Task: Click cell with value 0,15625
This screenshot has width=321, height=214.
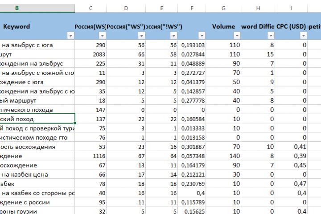Action: click(192, 211)
